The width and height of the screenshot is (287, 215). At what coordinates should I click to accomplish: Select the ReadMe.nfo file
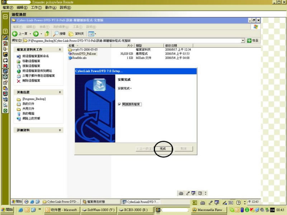coord(79,58)
